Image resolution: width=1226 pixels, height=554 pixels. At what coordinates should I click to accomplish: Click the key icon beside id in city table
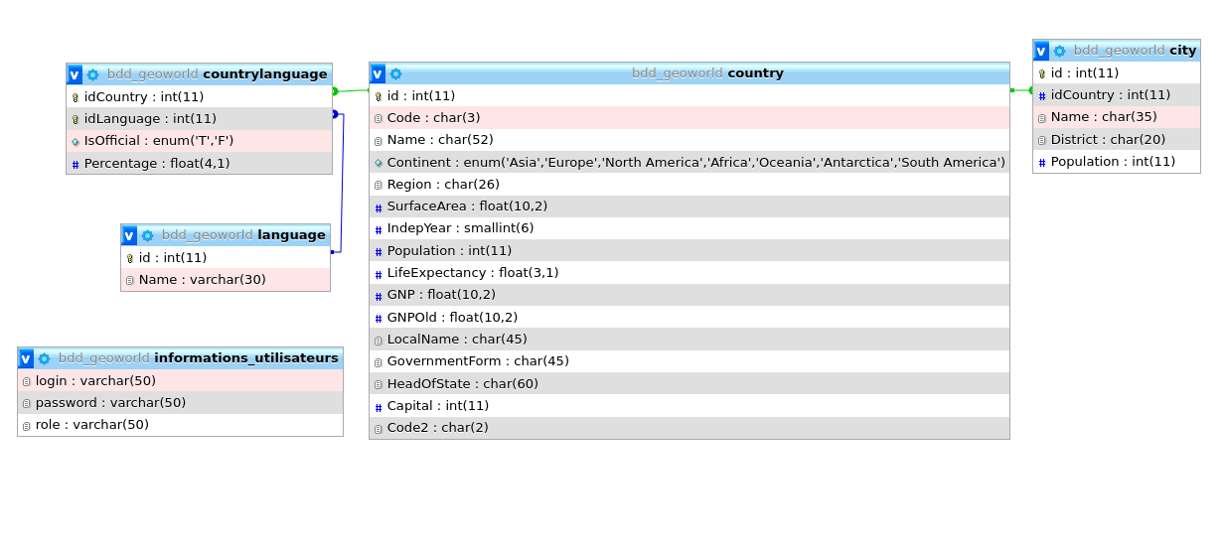tap(1042, 73)
